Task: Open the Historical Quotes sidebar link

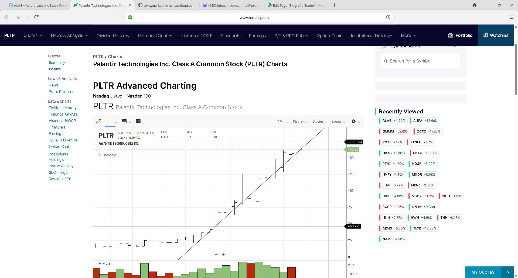Action: [x=63, y=114]
